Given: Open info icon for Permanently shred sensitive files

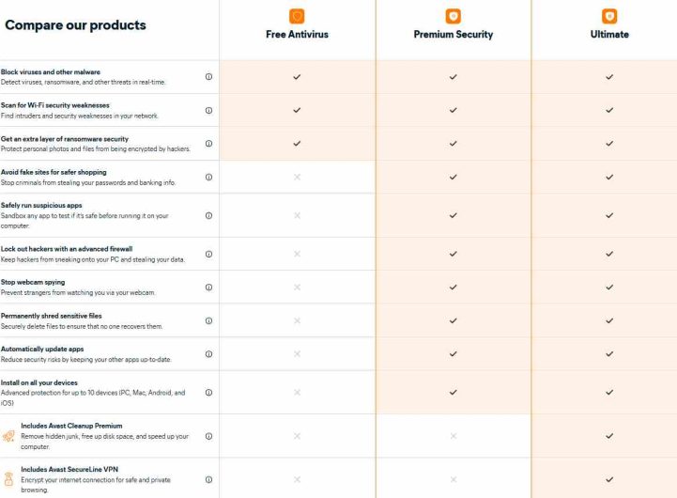Looking at the screenshot, I should tap(208, 320).
